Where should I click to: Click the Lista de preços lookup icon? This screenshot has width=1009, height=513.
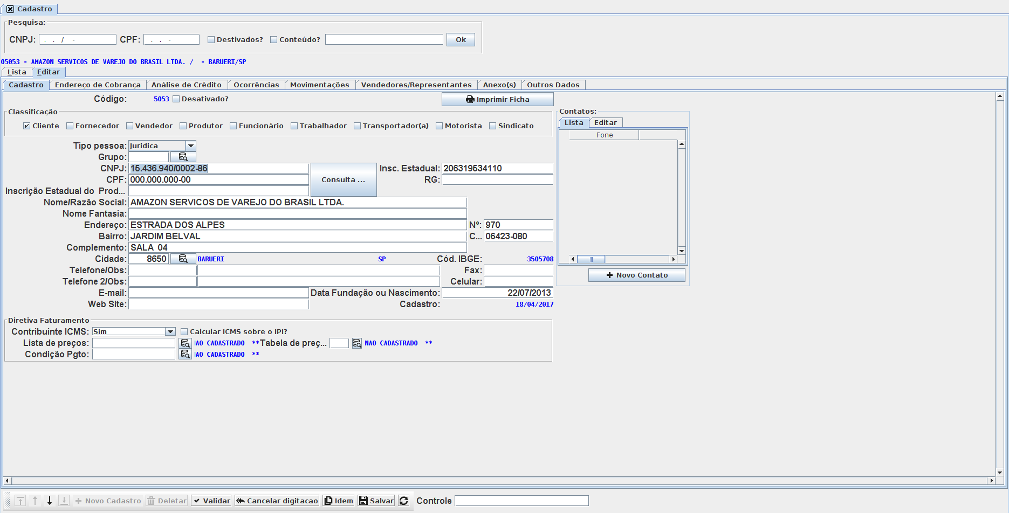coord(185,343)
